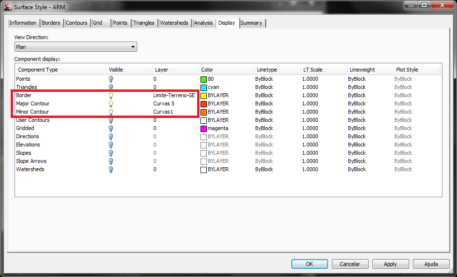Select the Curvas1 layer cell
The image size is (457, 277).
163,112
